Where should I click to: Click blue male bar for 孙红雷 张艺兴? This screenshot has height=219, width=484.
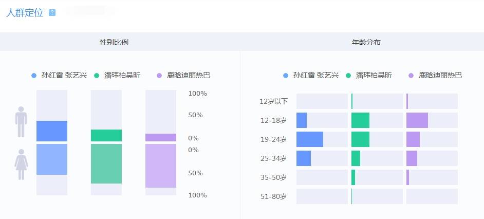pyautogui.click(x=52, y=131)
